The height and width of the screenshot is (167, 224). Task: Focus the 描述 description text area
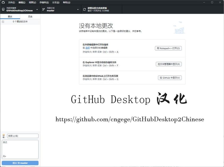pos(20,149)
